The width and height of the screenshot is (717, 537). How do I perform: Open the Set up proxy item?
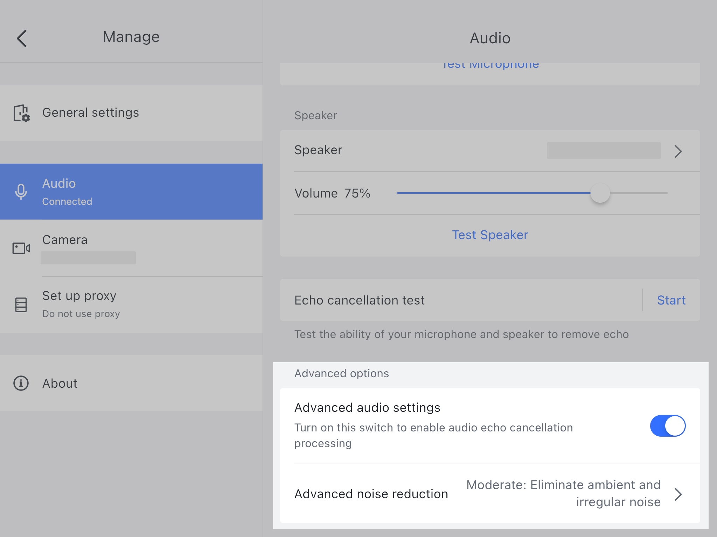[x=79, y=296]
